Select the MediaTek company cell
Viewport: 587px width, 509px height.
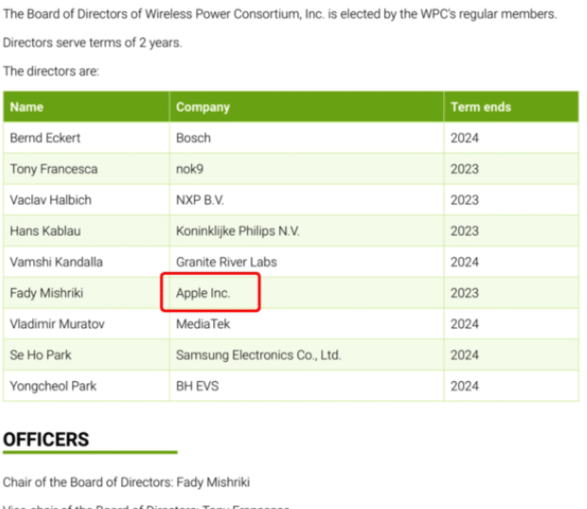[x=307, y=324]
